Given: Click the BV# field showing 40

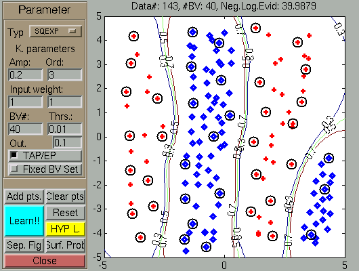Looking at the screenshot, I should pyautogui.click(x=25, y=129).
